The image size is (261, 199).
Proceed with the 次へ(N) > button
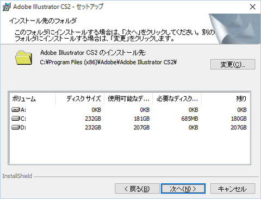(183, 189)
